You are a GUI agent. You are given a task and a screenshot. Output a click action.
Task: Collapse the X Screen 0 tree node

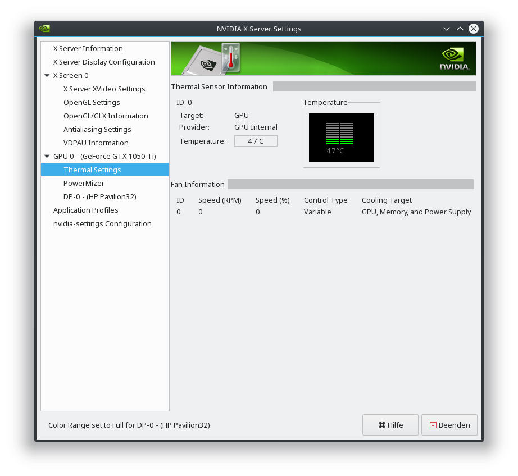[x=47, y=76]
